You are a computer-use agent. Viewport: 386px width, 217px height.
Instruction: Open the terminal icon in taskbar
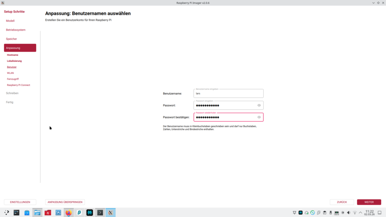[x=100, y=212]
